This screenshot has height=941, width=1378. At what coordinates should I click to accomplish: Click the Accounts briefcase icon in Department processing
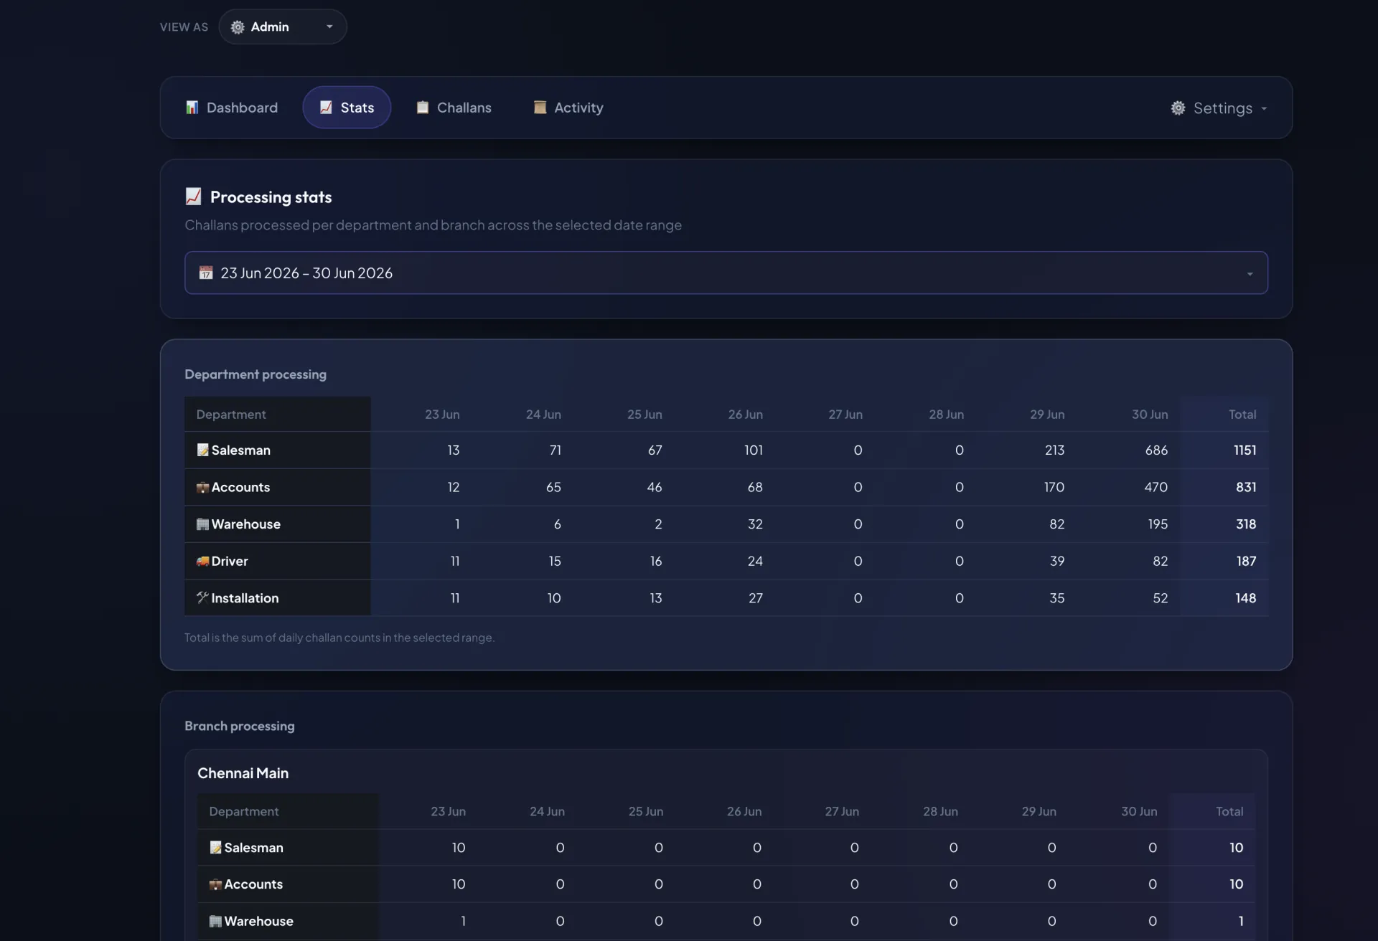coord(202,487)
